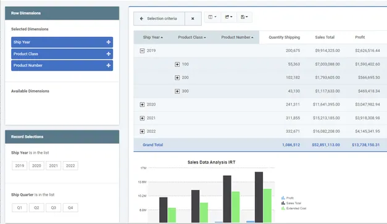This screenshot has width=387, height=224.
Task: Close the selection criteria with X button
Action: tap(193, 19)
